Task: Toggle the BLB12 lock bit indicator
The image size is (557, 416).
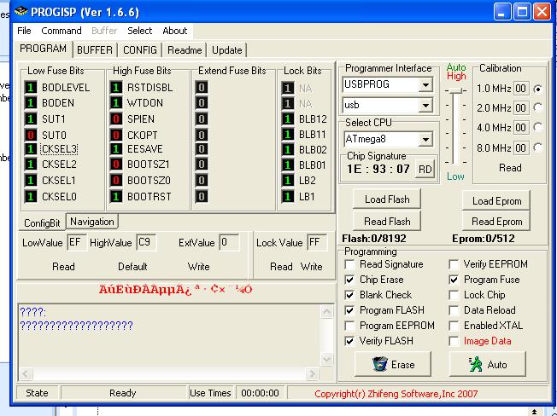Action: 288,119
